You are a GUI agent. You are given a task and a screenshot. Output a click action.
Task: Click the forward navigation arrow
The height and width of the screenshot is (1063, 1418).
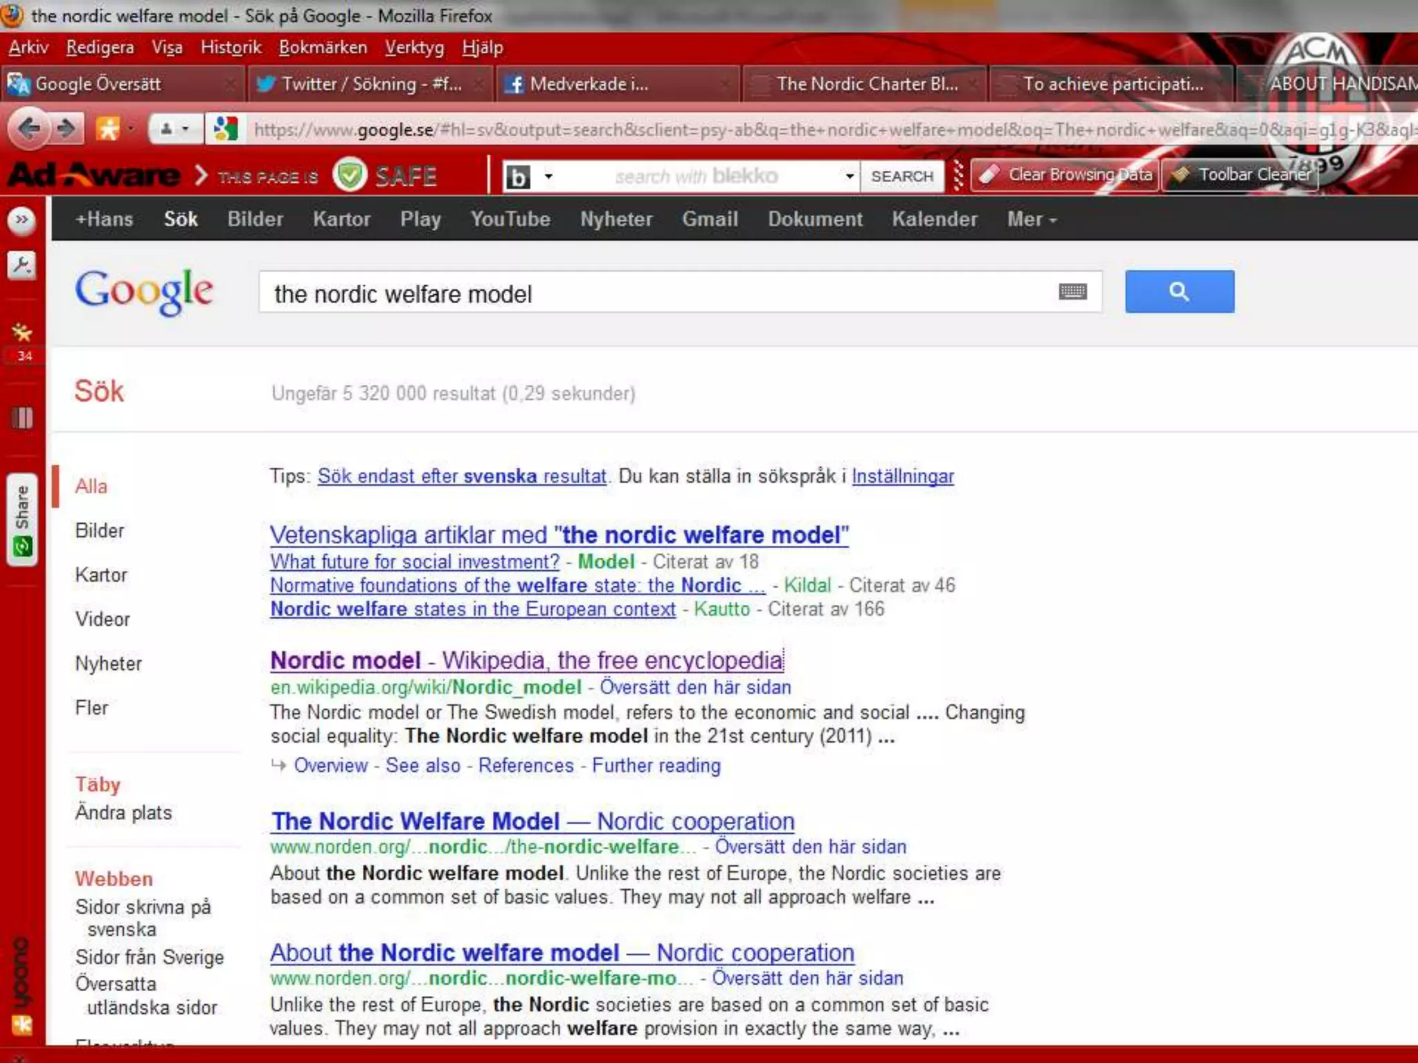66,129
